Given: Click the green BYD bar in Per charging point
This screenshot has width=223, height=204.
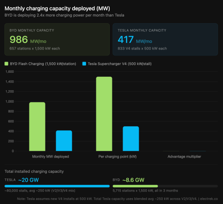Looking at the screenshot, I should [104, 114].
